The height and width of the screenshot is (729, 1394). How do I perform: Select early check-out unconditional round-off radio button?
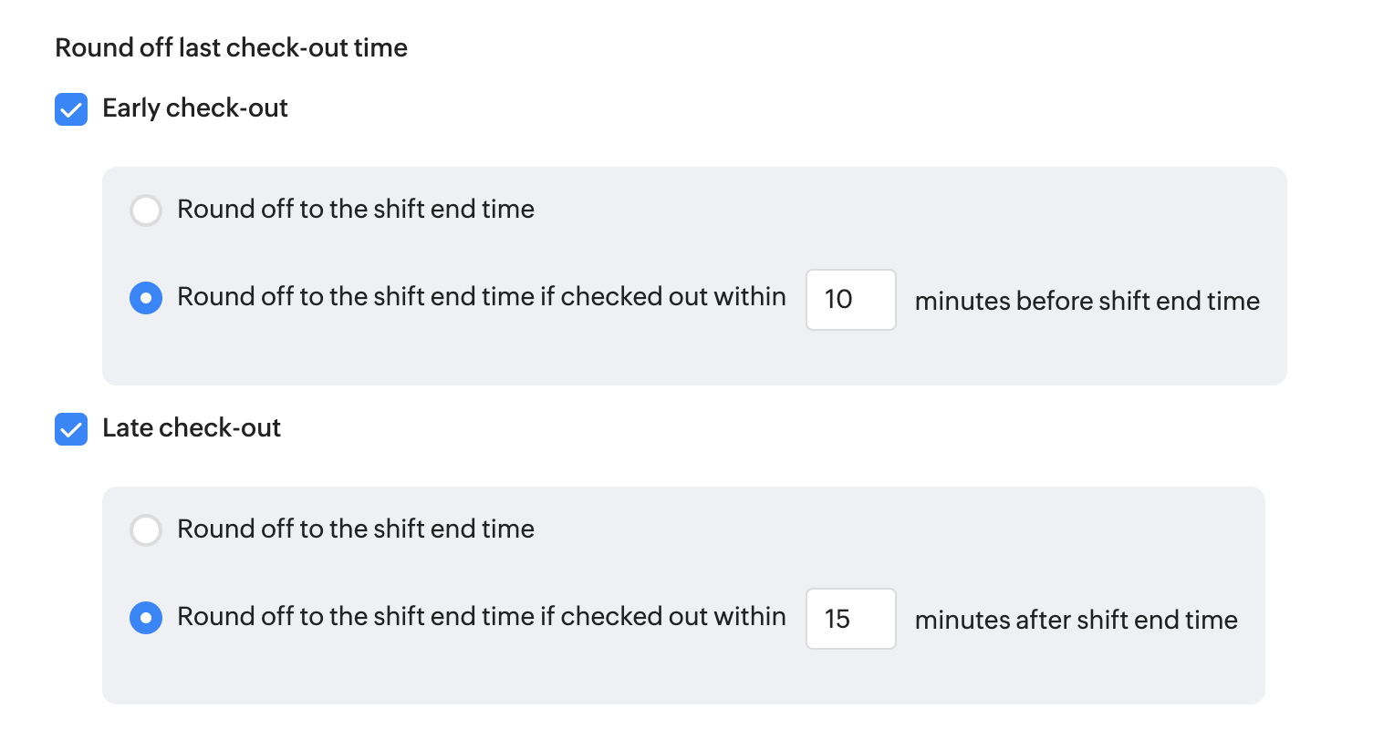146,210
